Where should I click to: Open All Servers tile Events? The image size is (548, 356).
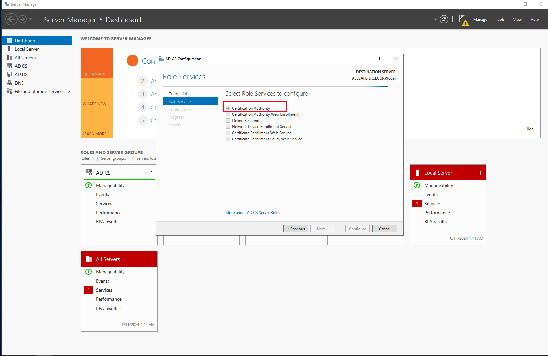pyautogui.click(x=102, y=281)
